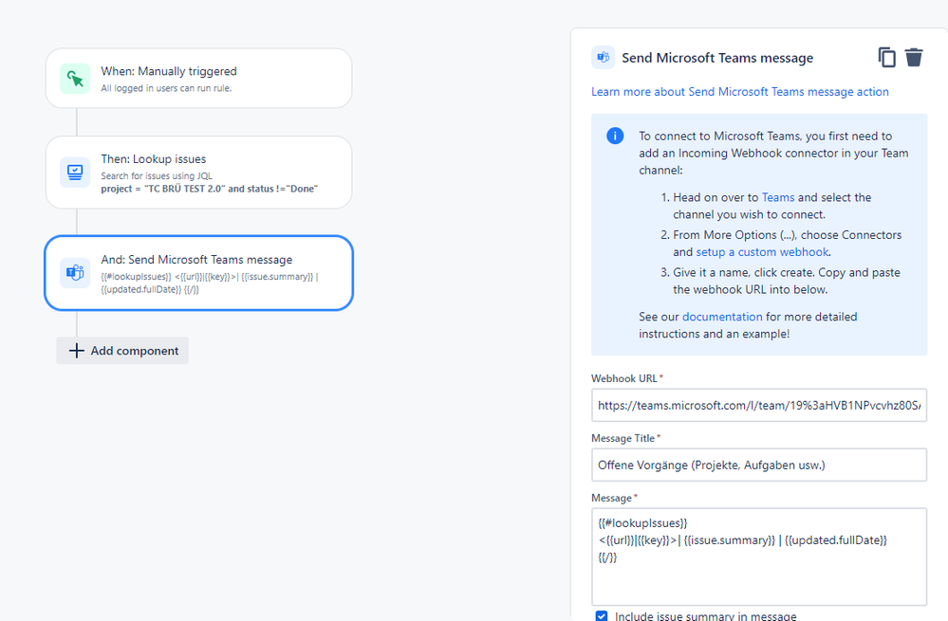Viewport: 948px width, 621px height.
Task: Click the 'Search for issues using JQL' text
Action: tap(157, 175)
